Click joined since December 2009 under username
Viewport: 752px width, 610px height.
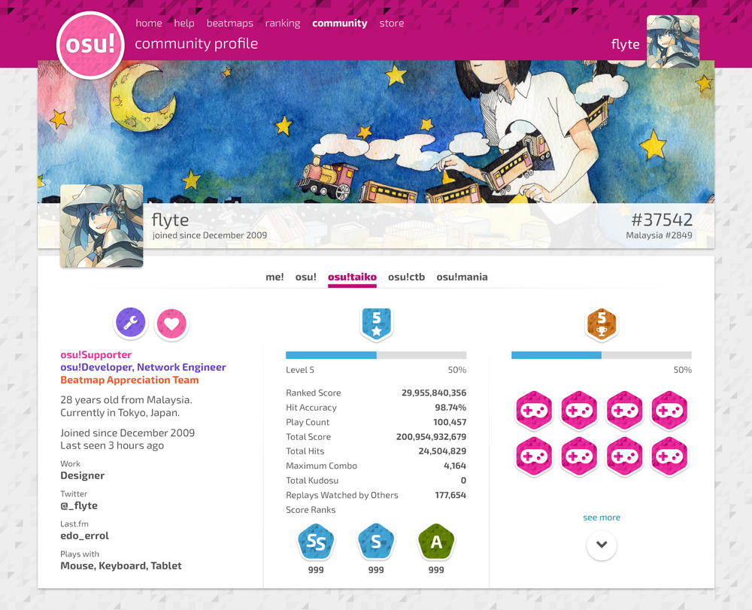pos(210,235)
